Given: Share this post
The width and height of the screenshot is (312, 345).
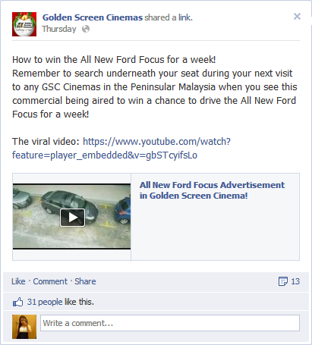Looking at the screenshot, I should [85, 281].
